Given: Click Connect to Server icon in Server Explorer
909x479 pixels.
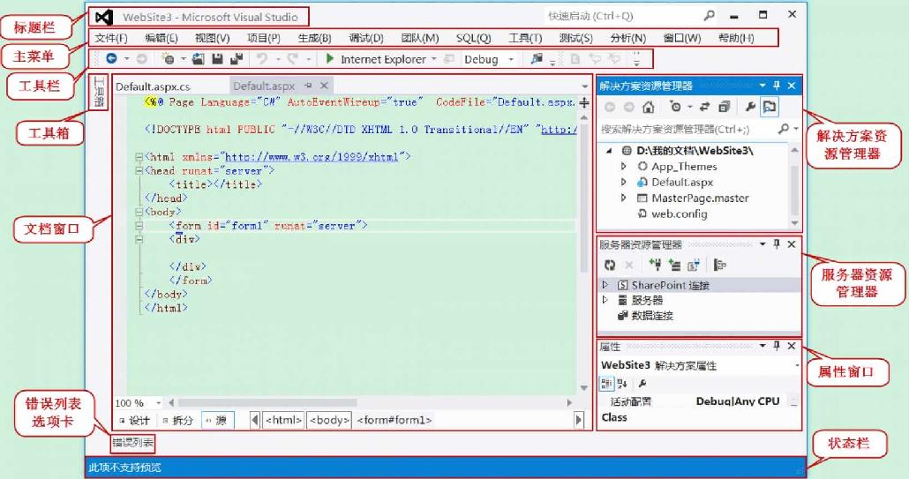Looking at the screenshot, I should (674, 265).
